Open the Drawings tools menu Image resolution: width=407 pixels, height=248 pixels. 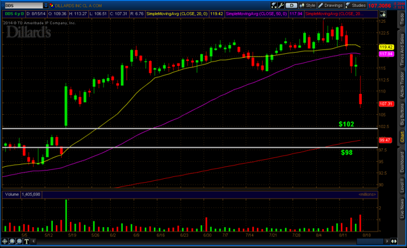(x=331, y=6)
